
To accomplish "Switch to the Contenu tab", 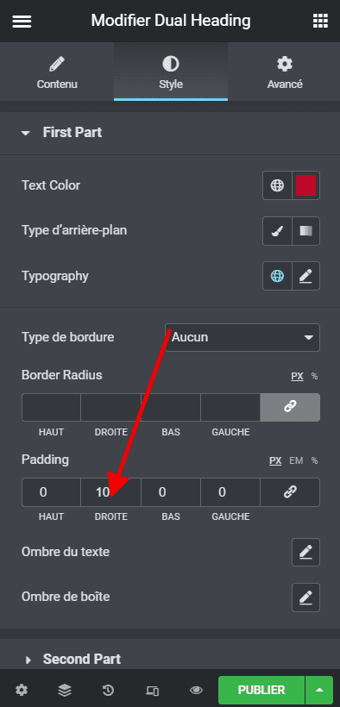I will tap(57, 72).
